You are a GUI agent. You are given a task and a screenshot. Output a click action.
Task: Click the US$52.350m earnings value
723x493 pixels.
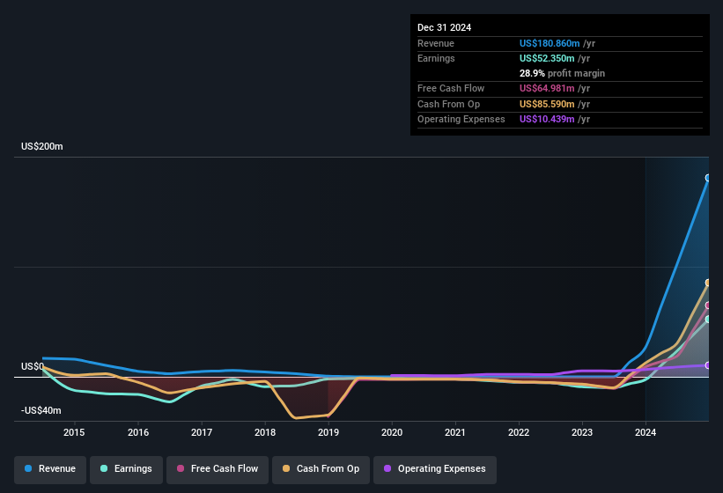(x=547, y=58)
